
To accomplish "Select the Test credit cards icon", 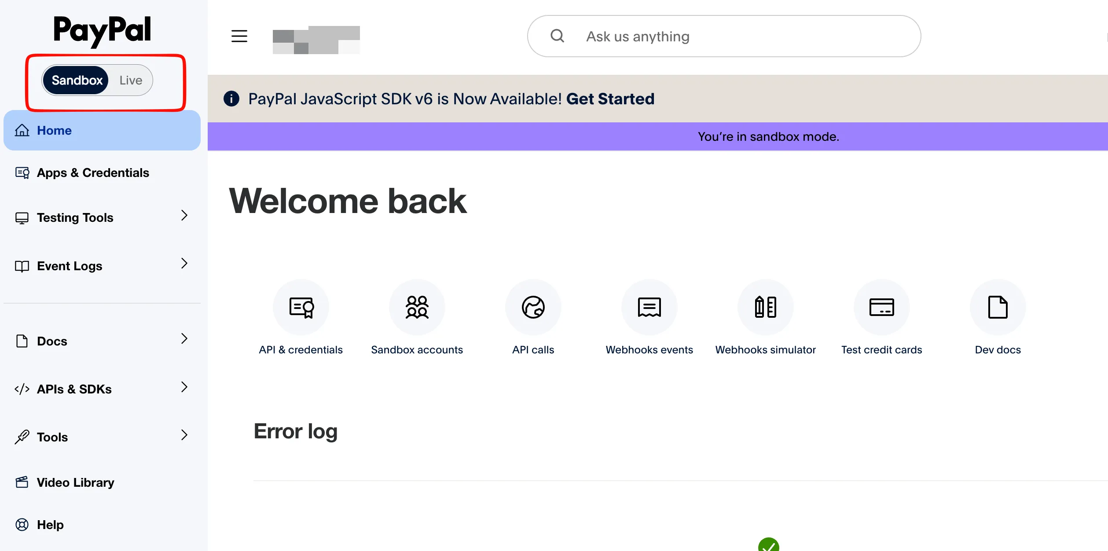I will tap(881, 307).
